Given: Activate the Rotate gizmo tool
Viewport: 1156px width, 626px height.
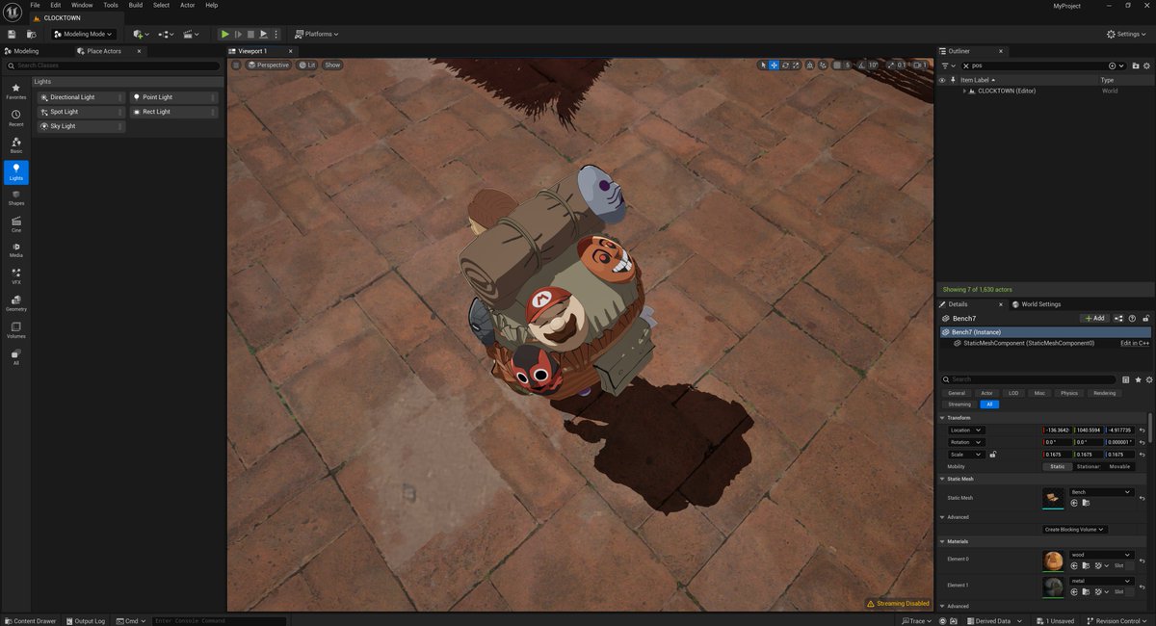Looking at the screenshot, I should (x=786, y=65).
